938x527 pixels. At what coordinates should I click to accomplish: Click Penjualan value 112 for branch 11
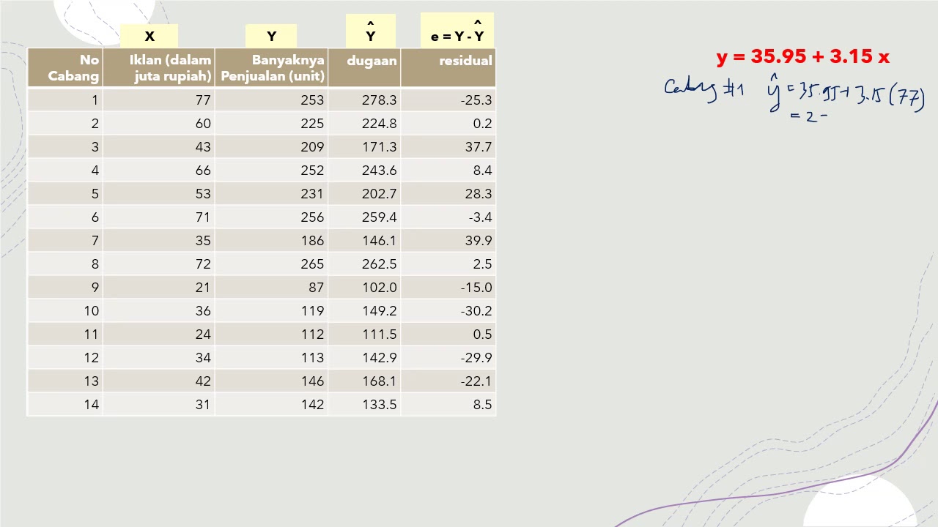[312, 334]
